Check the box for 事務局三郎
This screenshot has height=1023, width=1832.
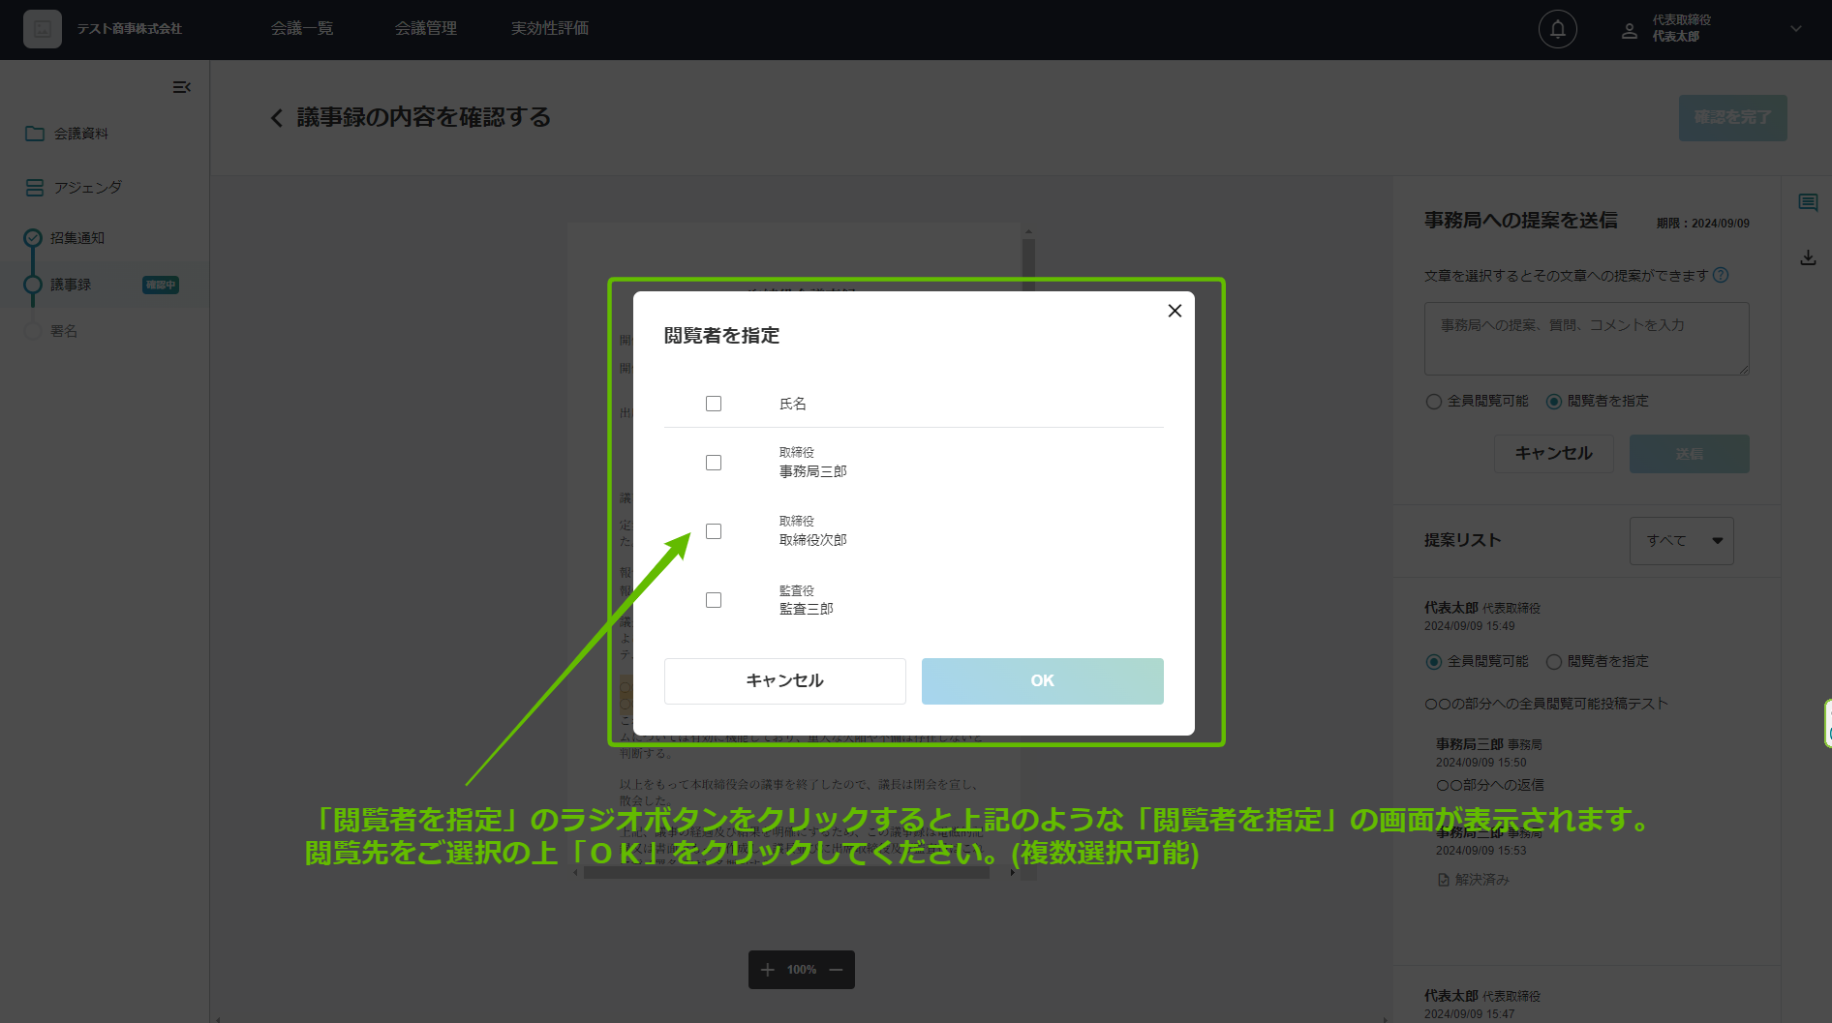click(714, 463)
